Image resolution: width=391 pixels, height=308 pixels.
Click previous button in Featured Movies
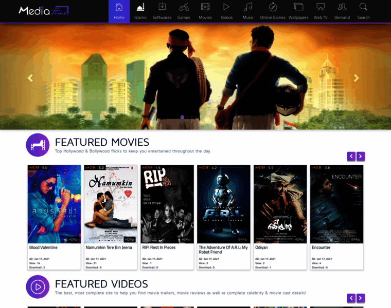tap(351, 156)
